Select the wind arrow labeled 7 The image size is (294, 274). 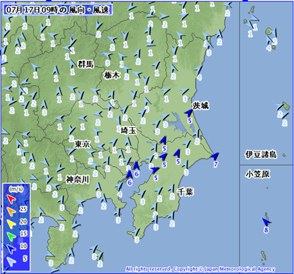tap(215, 156)
